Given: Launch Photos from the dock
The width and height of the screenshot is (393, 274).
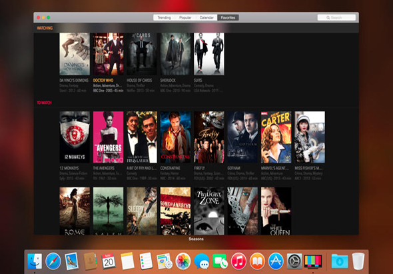Looking at the screenshot, I should click(183, 261).
